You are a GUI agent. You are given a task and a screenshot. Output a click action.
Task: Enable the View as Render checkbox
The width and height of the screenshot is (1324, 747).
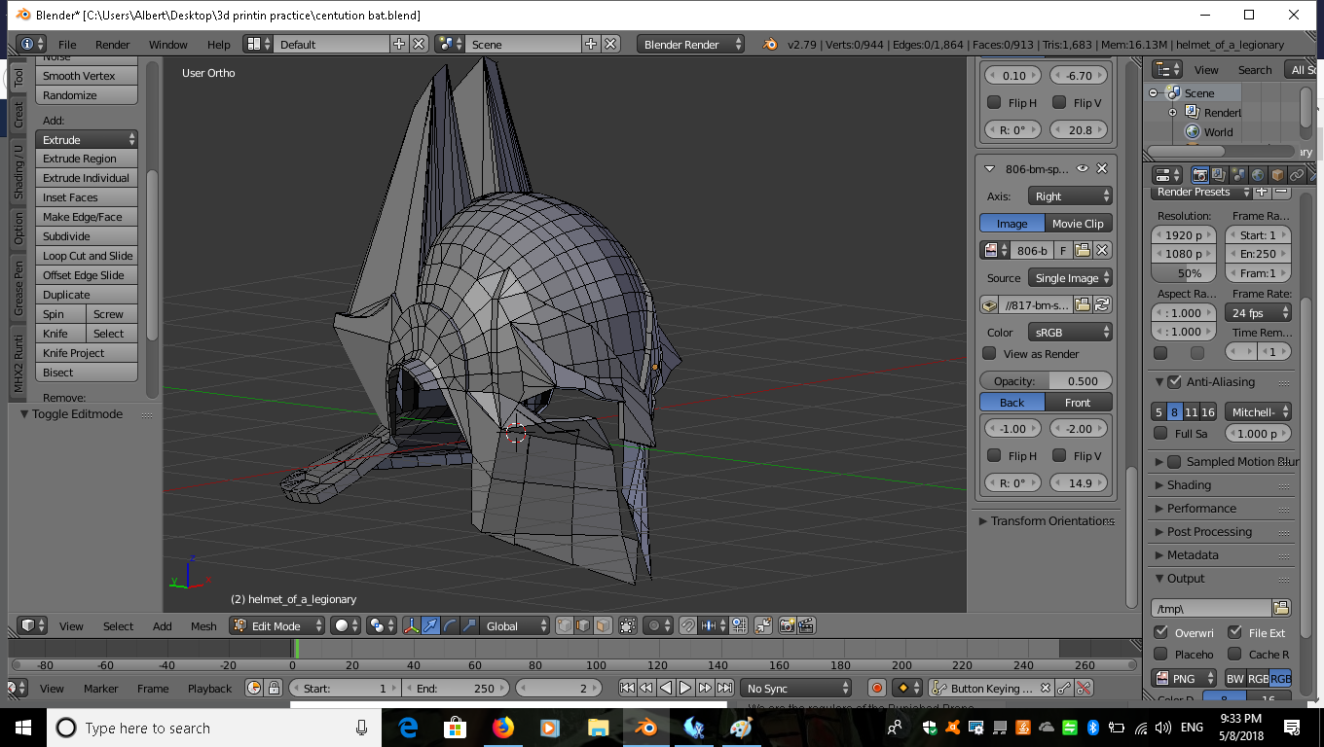(x=990, y=354)
